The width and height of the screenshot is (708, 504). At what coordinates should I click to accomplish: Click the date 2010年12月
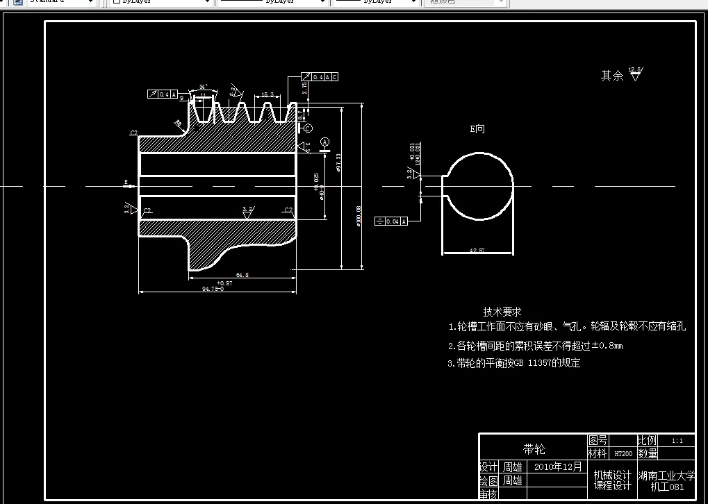pos(558,467)
